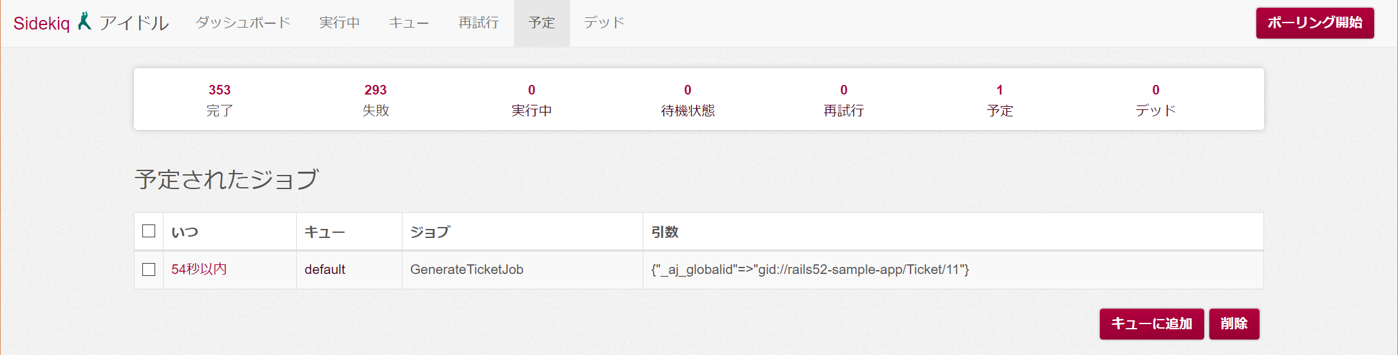The width and height of the screenshot is (1398, 355).
Task: Select the 予定 navigation tab
Action: 542,23
